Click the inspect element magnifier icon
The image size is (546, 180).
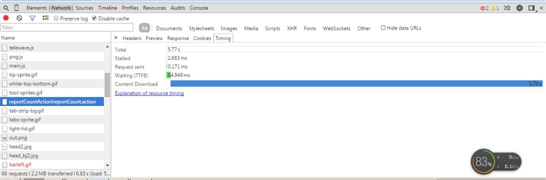click(5, 7)
